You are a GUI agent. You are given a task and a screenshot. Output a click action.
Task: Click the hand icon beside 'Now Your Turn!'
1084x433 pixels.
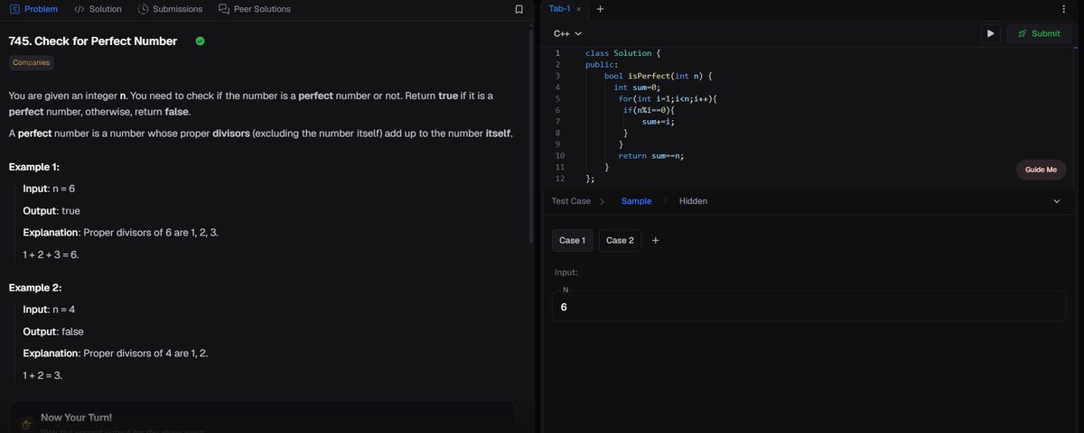27,423
